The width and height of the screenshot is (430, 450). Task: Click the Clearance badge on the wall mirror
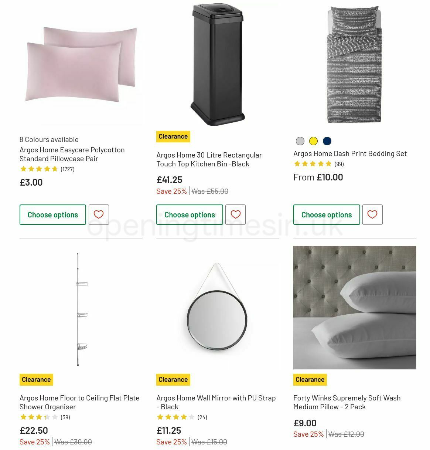pos(173,379)
